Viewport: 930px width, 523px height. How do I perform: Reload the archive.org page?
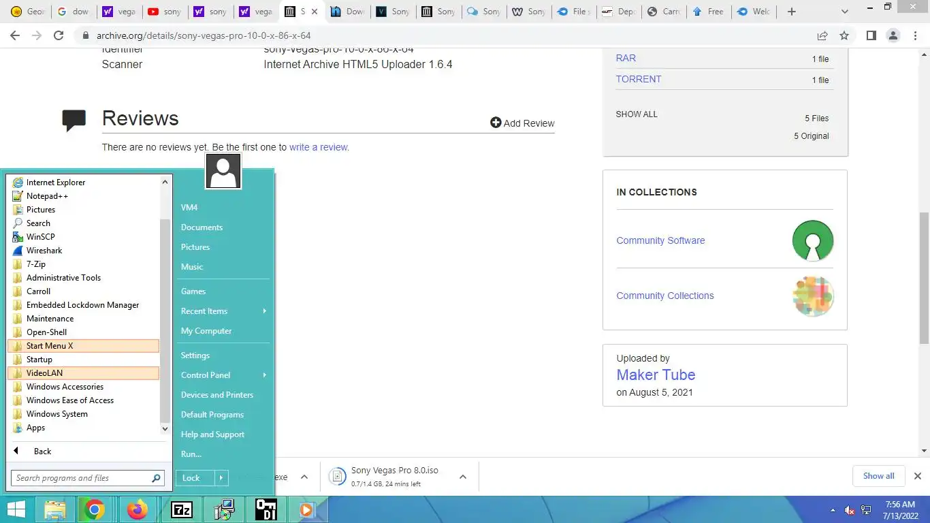coord(59,35)
